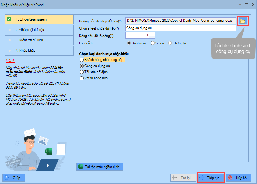
Task: Choose Công cụ dụng cụ category radio
Action: click(x=81, y=66)
